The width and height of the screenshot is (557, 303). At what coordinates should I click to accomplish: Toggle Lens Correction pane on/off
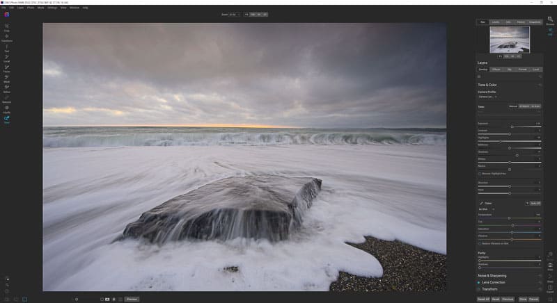[479, 282]
